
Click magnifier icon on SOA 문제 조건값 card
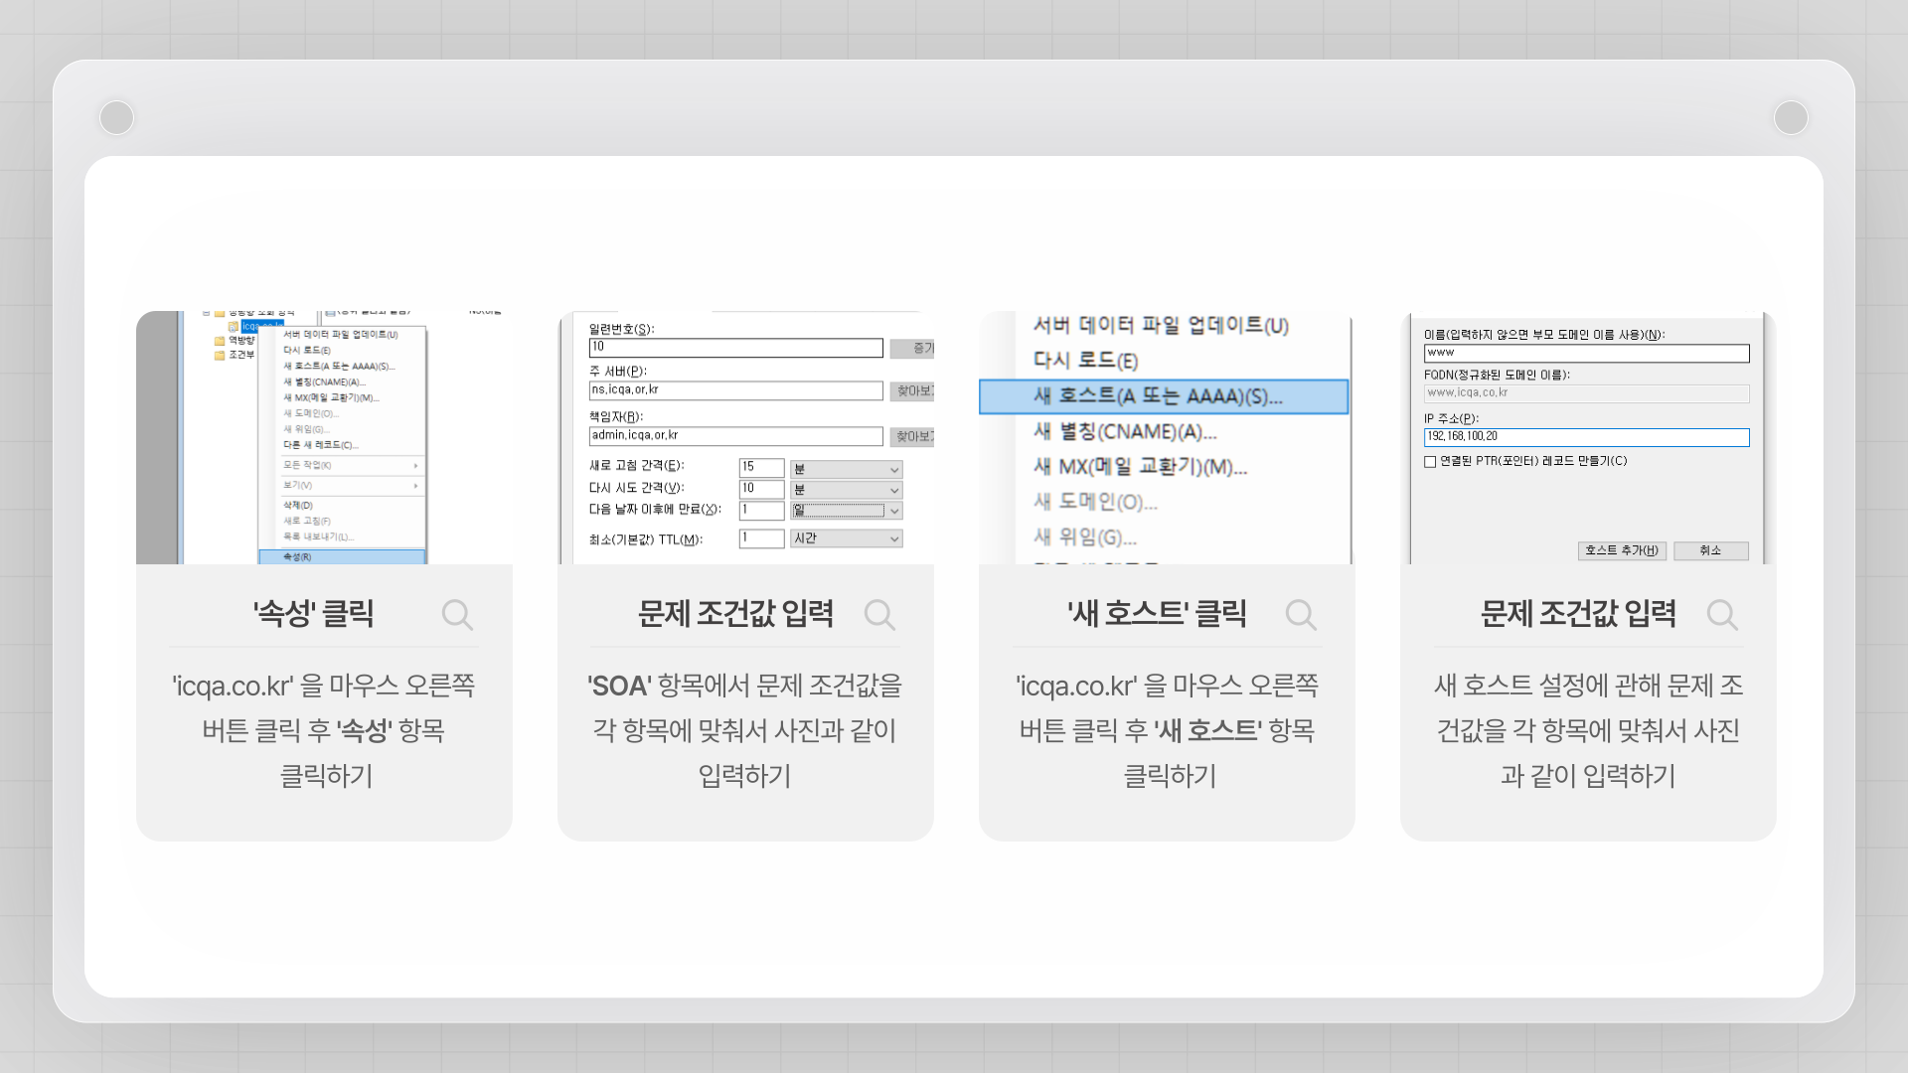879,615
